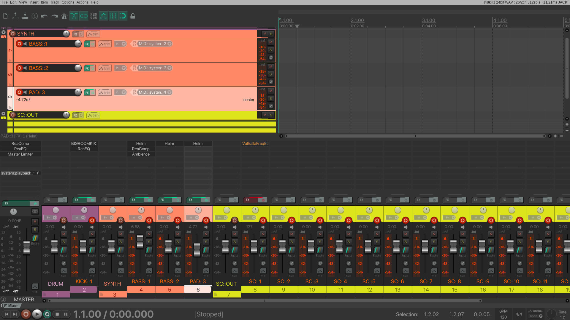
Task: Click the Master Limiter FX entry
Action: (x=20, y=154)
